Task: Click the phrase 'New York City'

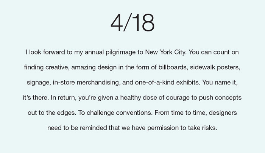Action: pos(165,52)
